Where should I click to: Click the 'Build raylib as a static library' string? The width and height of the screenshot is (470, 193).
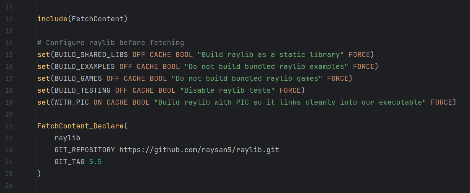[271, 54]
